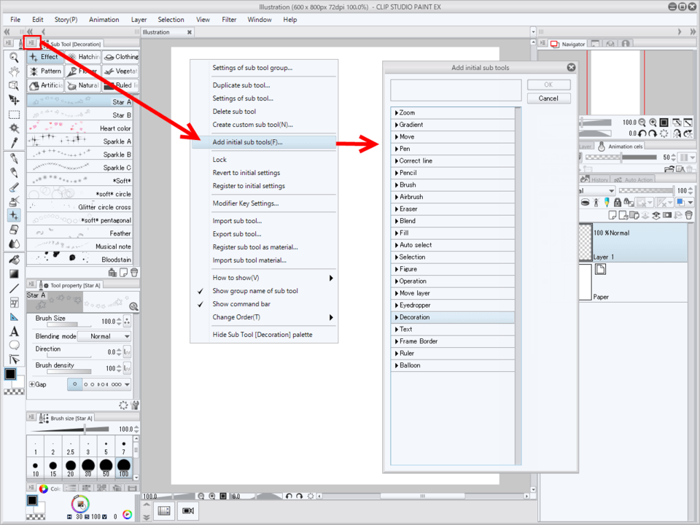Toggle the layer lock icon in the Layers palette

[x=618, y=203]
